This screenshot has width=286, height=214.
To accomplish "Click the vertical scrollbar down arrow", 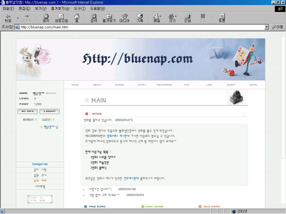I will click(x=283, y=206).
